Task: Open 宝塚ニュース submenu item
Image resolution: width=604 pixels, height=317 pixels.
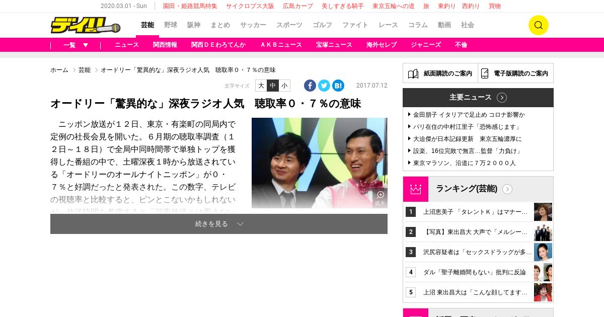Action: [334, 45]
